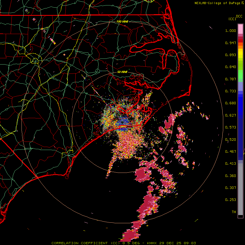Select the 0.947 scale value

[231, 43]
